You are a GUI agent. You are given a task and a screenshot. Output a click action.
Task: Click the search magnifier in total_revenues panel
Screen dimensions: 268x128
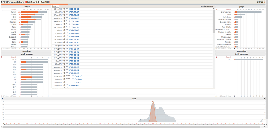(x=2, y=57)
